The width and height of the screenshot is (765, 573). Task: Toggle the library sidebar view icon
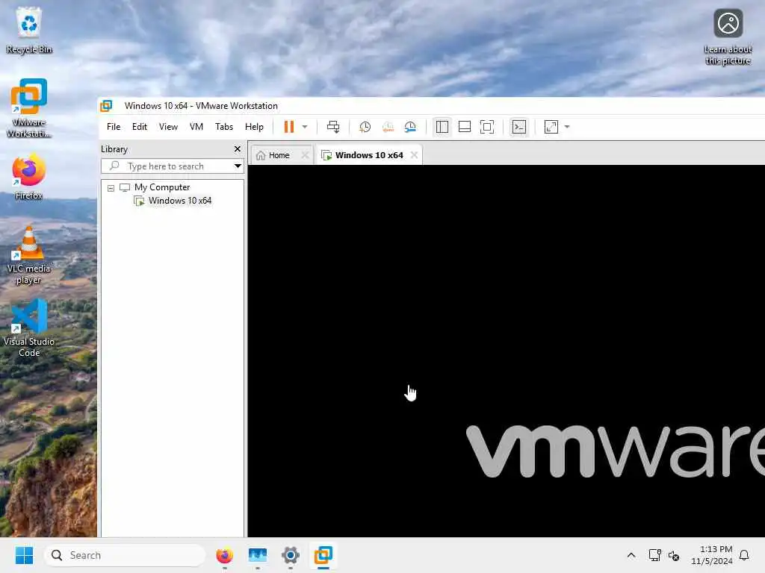(442, 127)
